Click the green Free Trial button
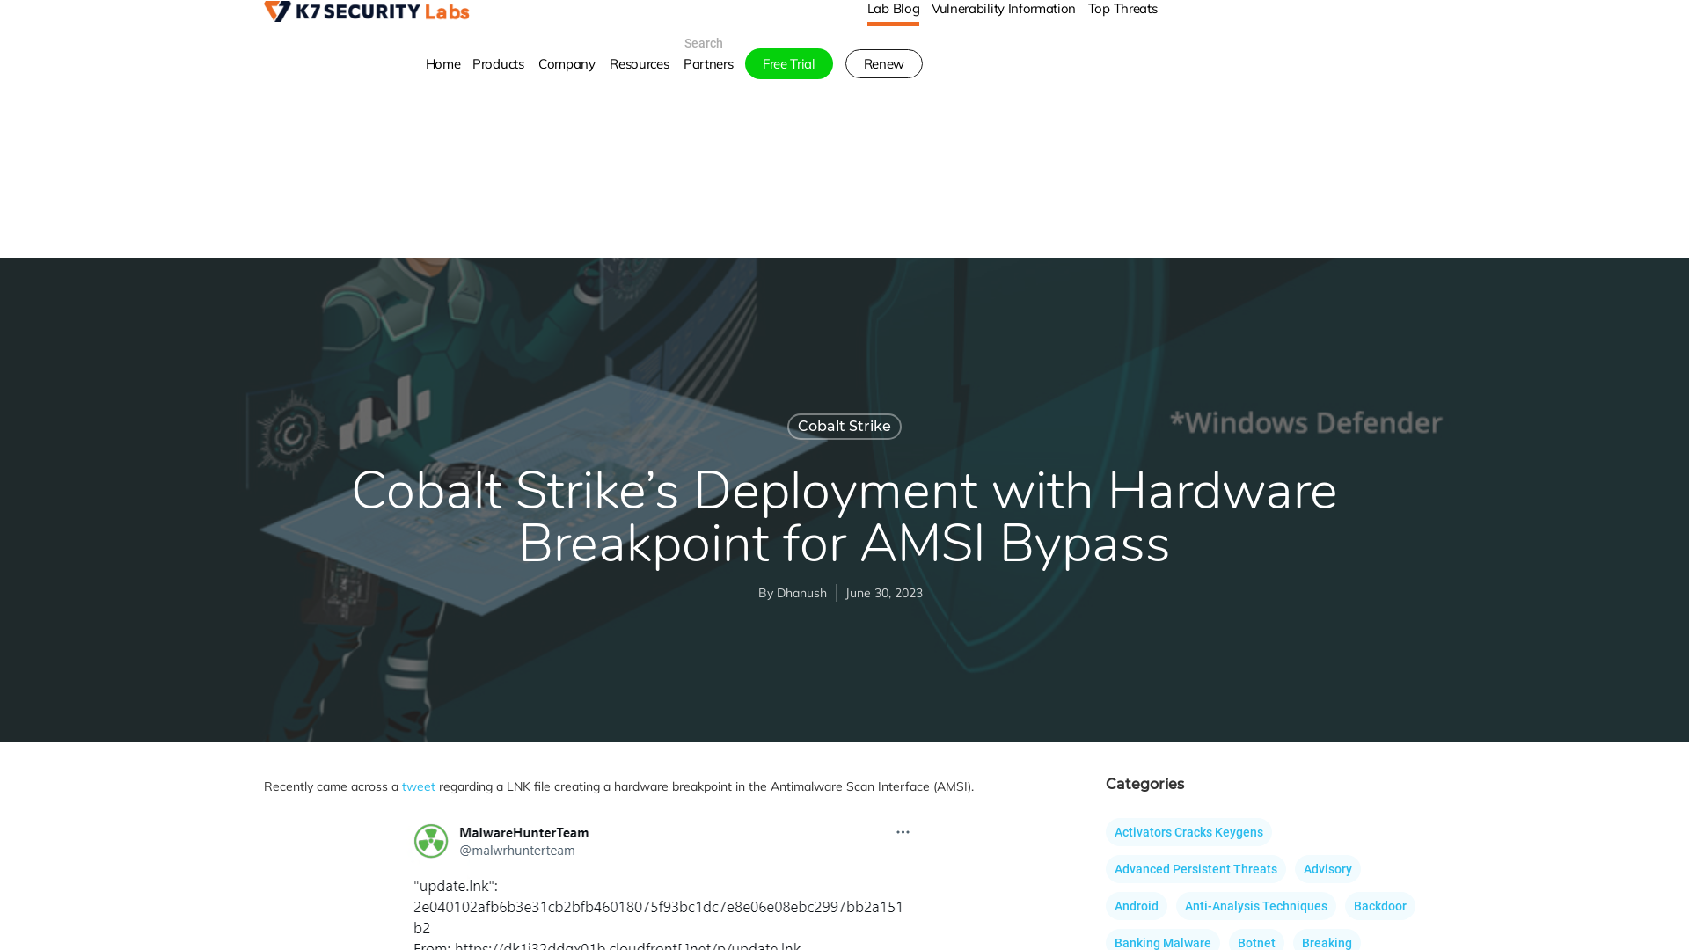Viewport: 1689px width, 950px height. 789,64
